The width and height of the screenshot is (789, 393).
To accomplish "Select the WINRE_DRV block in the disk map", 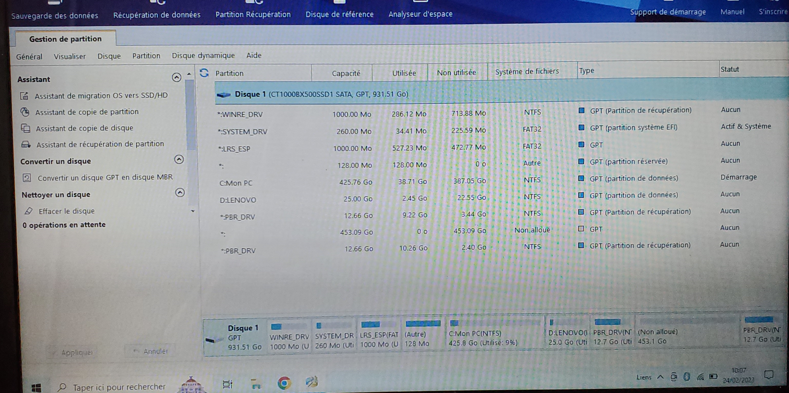I will (x=289, y=336).
